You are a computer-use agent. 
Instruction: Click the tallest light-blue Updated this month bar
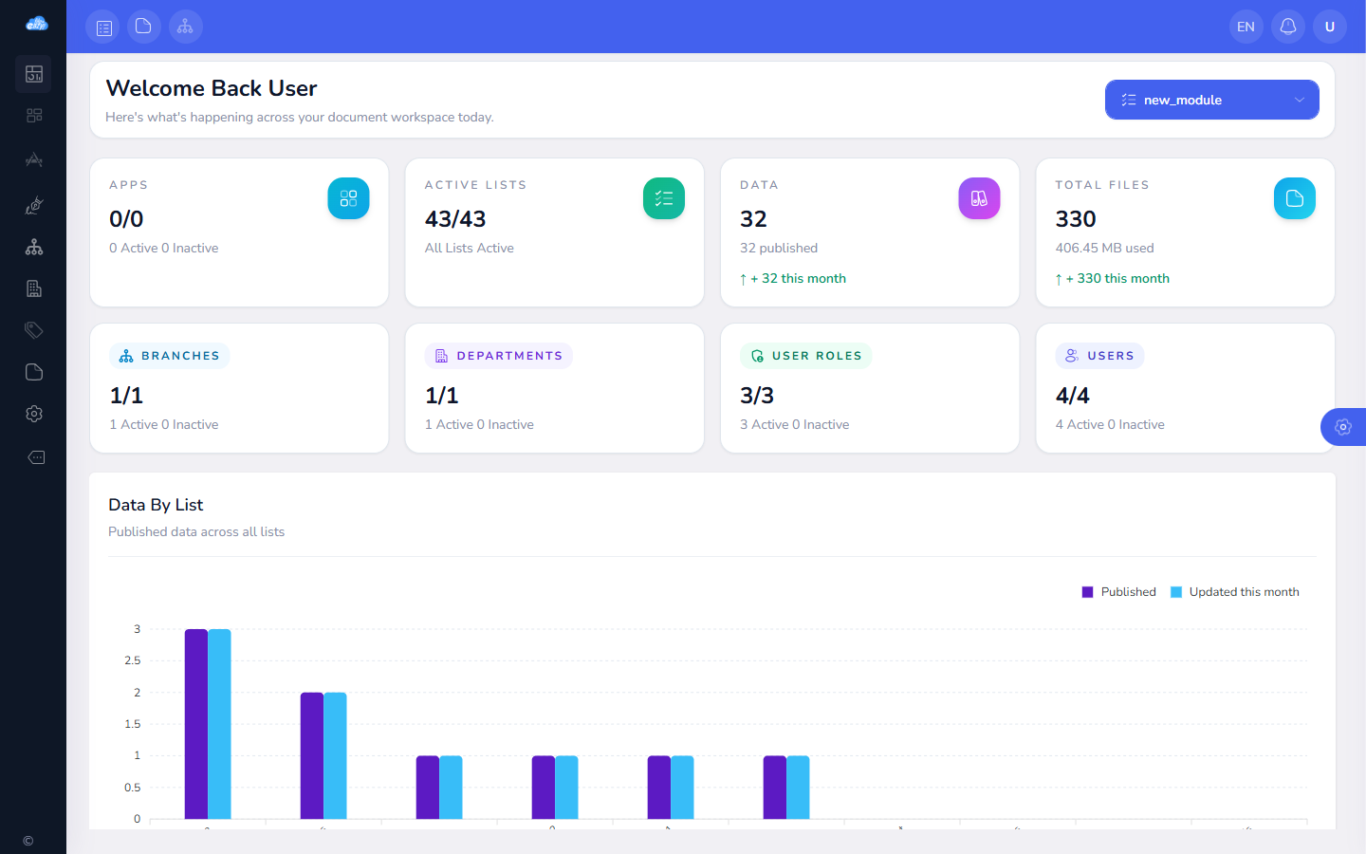(x=220, y=724)
